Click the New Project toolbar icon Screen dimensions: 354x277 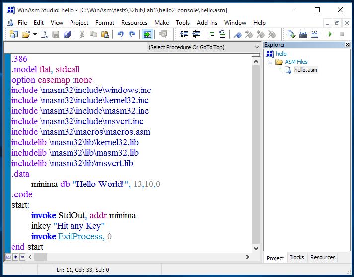coord(14,34)
